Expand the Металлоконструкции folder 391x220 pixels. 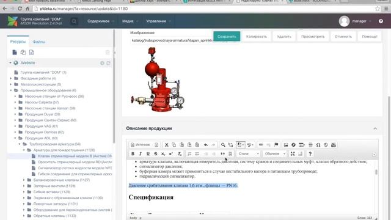pyautogui.click(x=11, y=84)
